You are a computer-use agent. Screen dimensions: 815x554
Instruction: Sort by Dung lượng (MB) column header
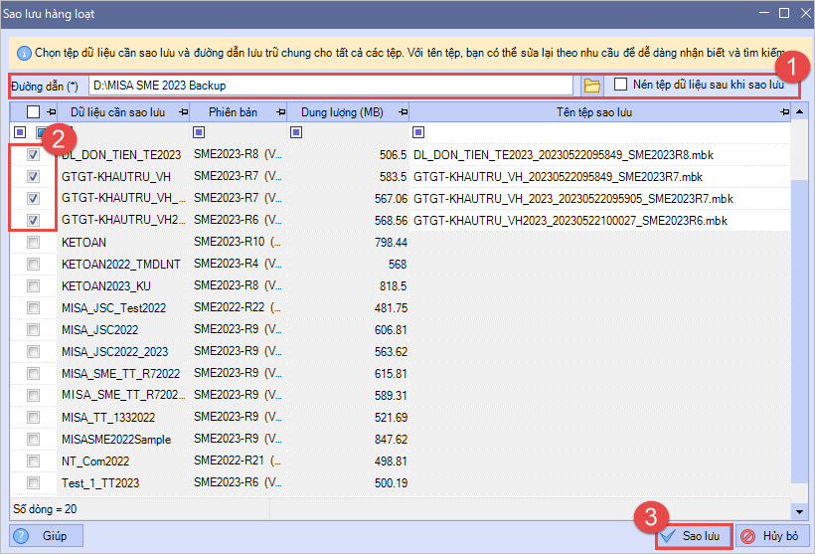tap(343, 112)
